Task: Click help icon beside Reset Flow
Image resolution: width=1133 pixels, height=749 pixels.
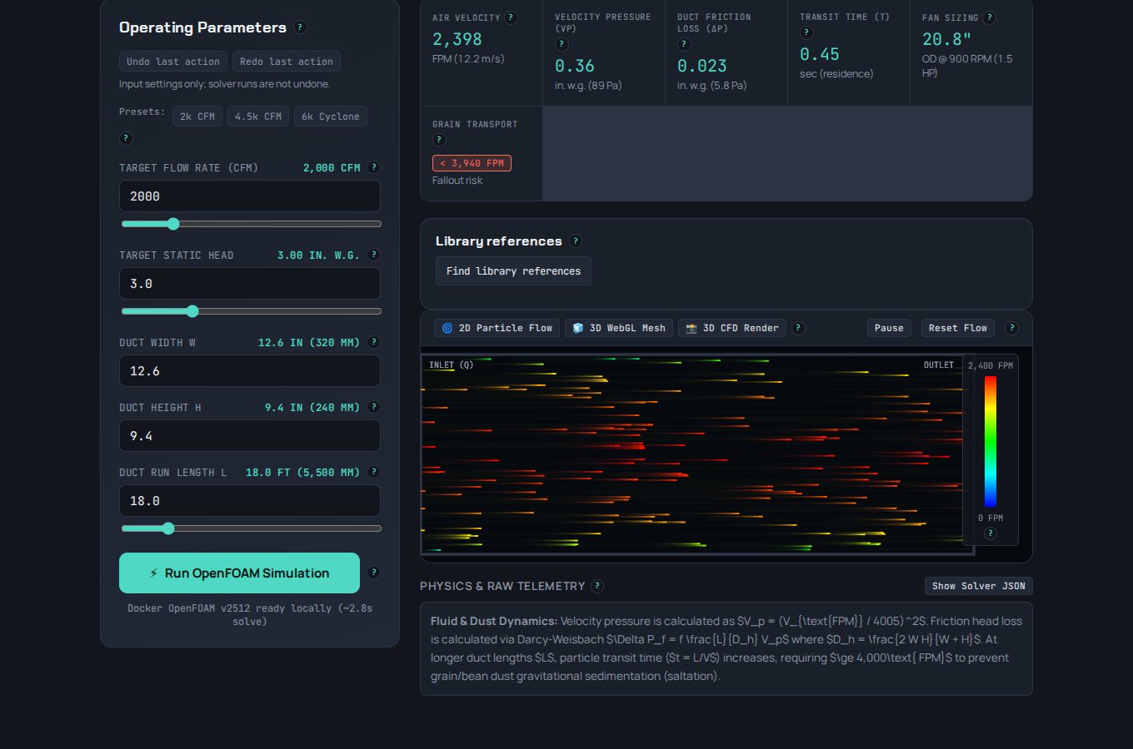Action: 1011,328
